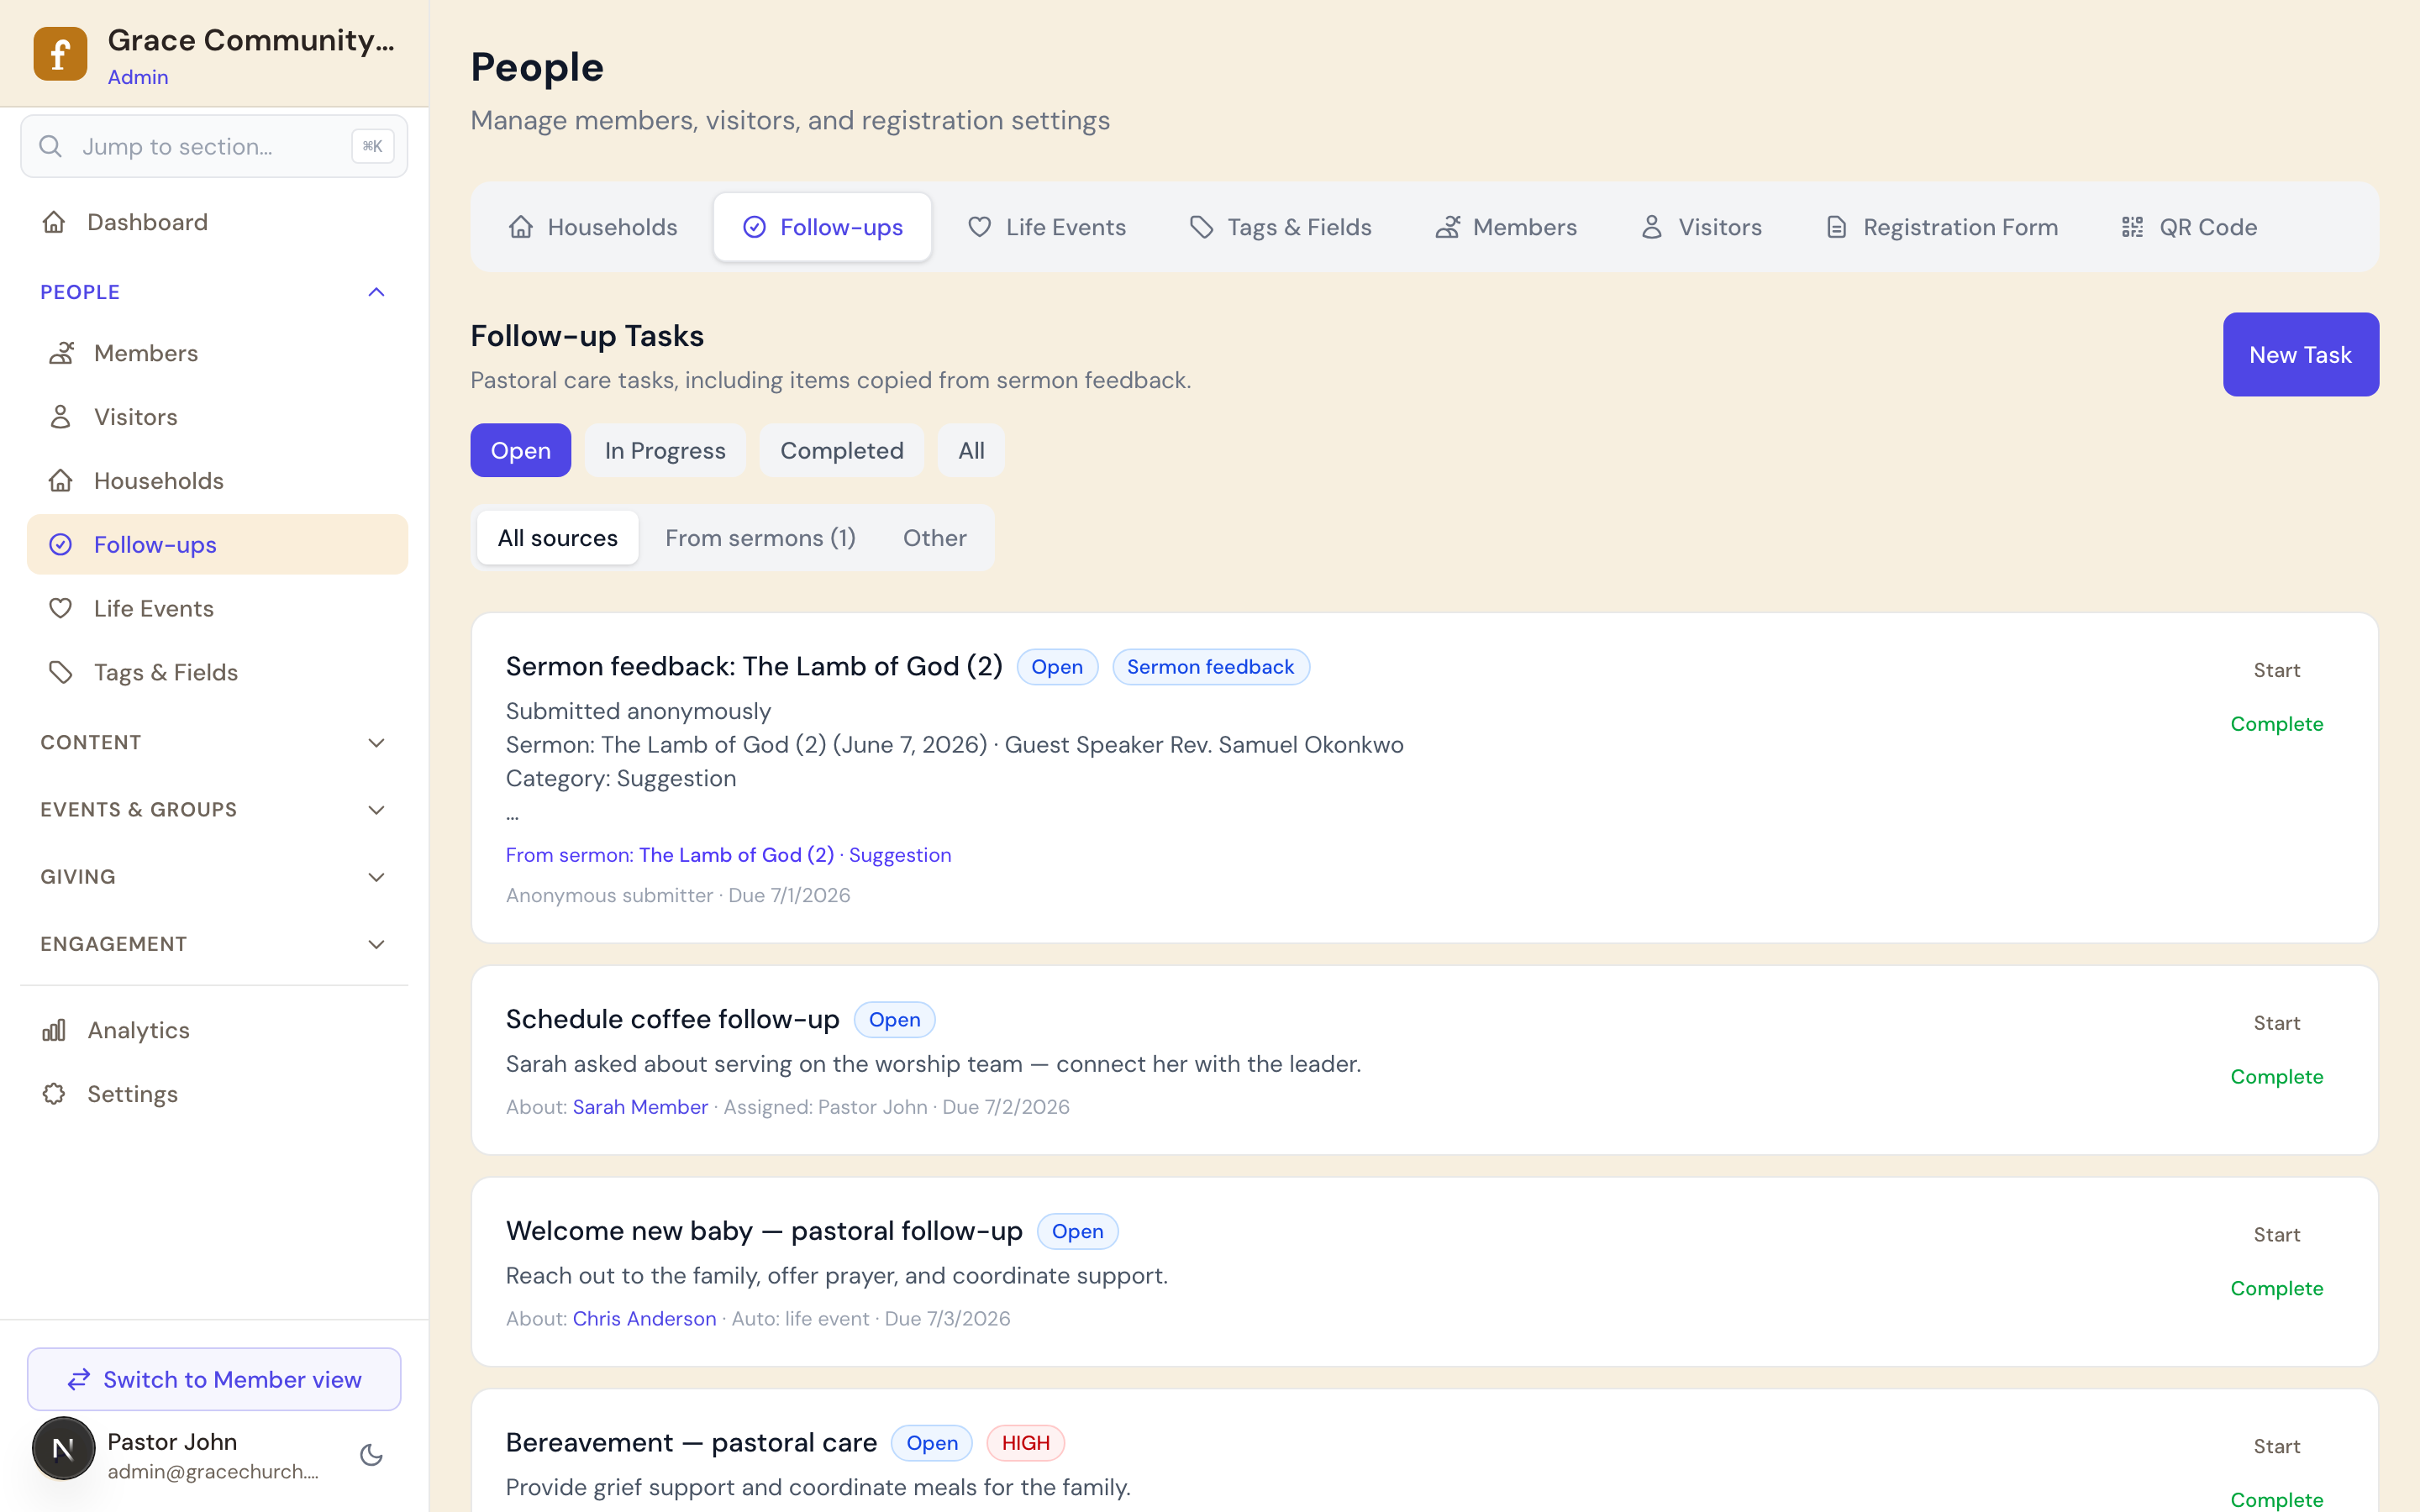This screenshot has height=1512, width=2420.
Task: Select the Life Events heart icon in the sidebar
Action: (61, 608)
